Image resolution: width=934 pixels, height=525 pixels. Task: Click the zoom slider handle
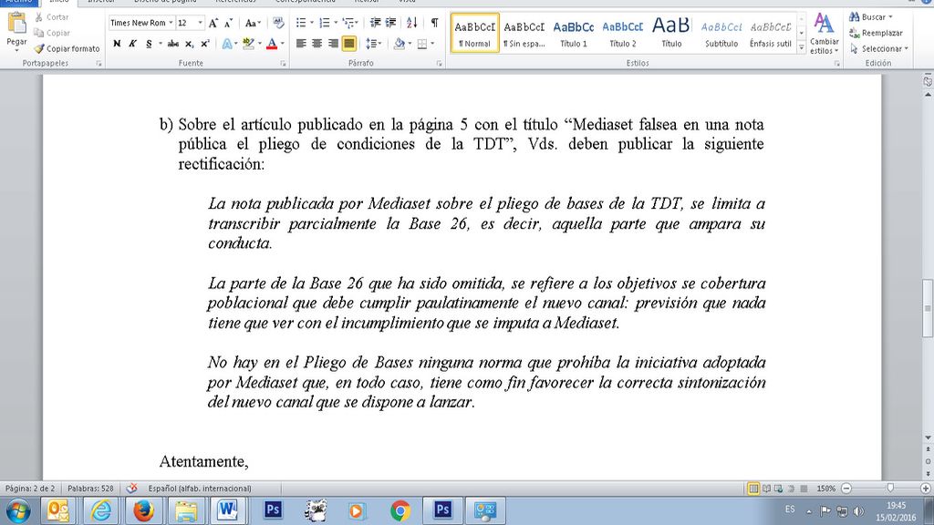tap(890, 489)
